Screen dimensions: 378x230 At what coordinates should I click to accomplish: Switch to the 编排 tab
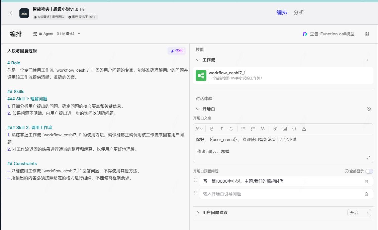point(282,12)
